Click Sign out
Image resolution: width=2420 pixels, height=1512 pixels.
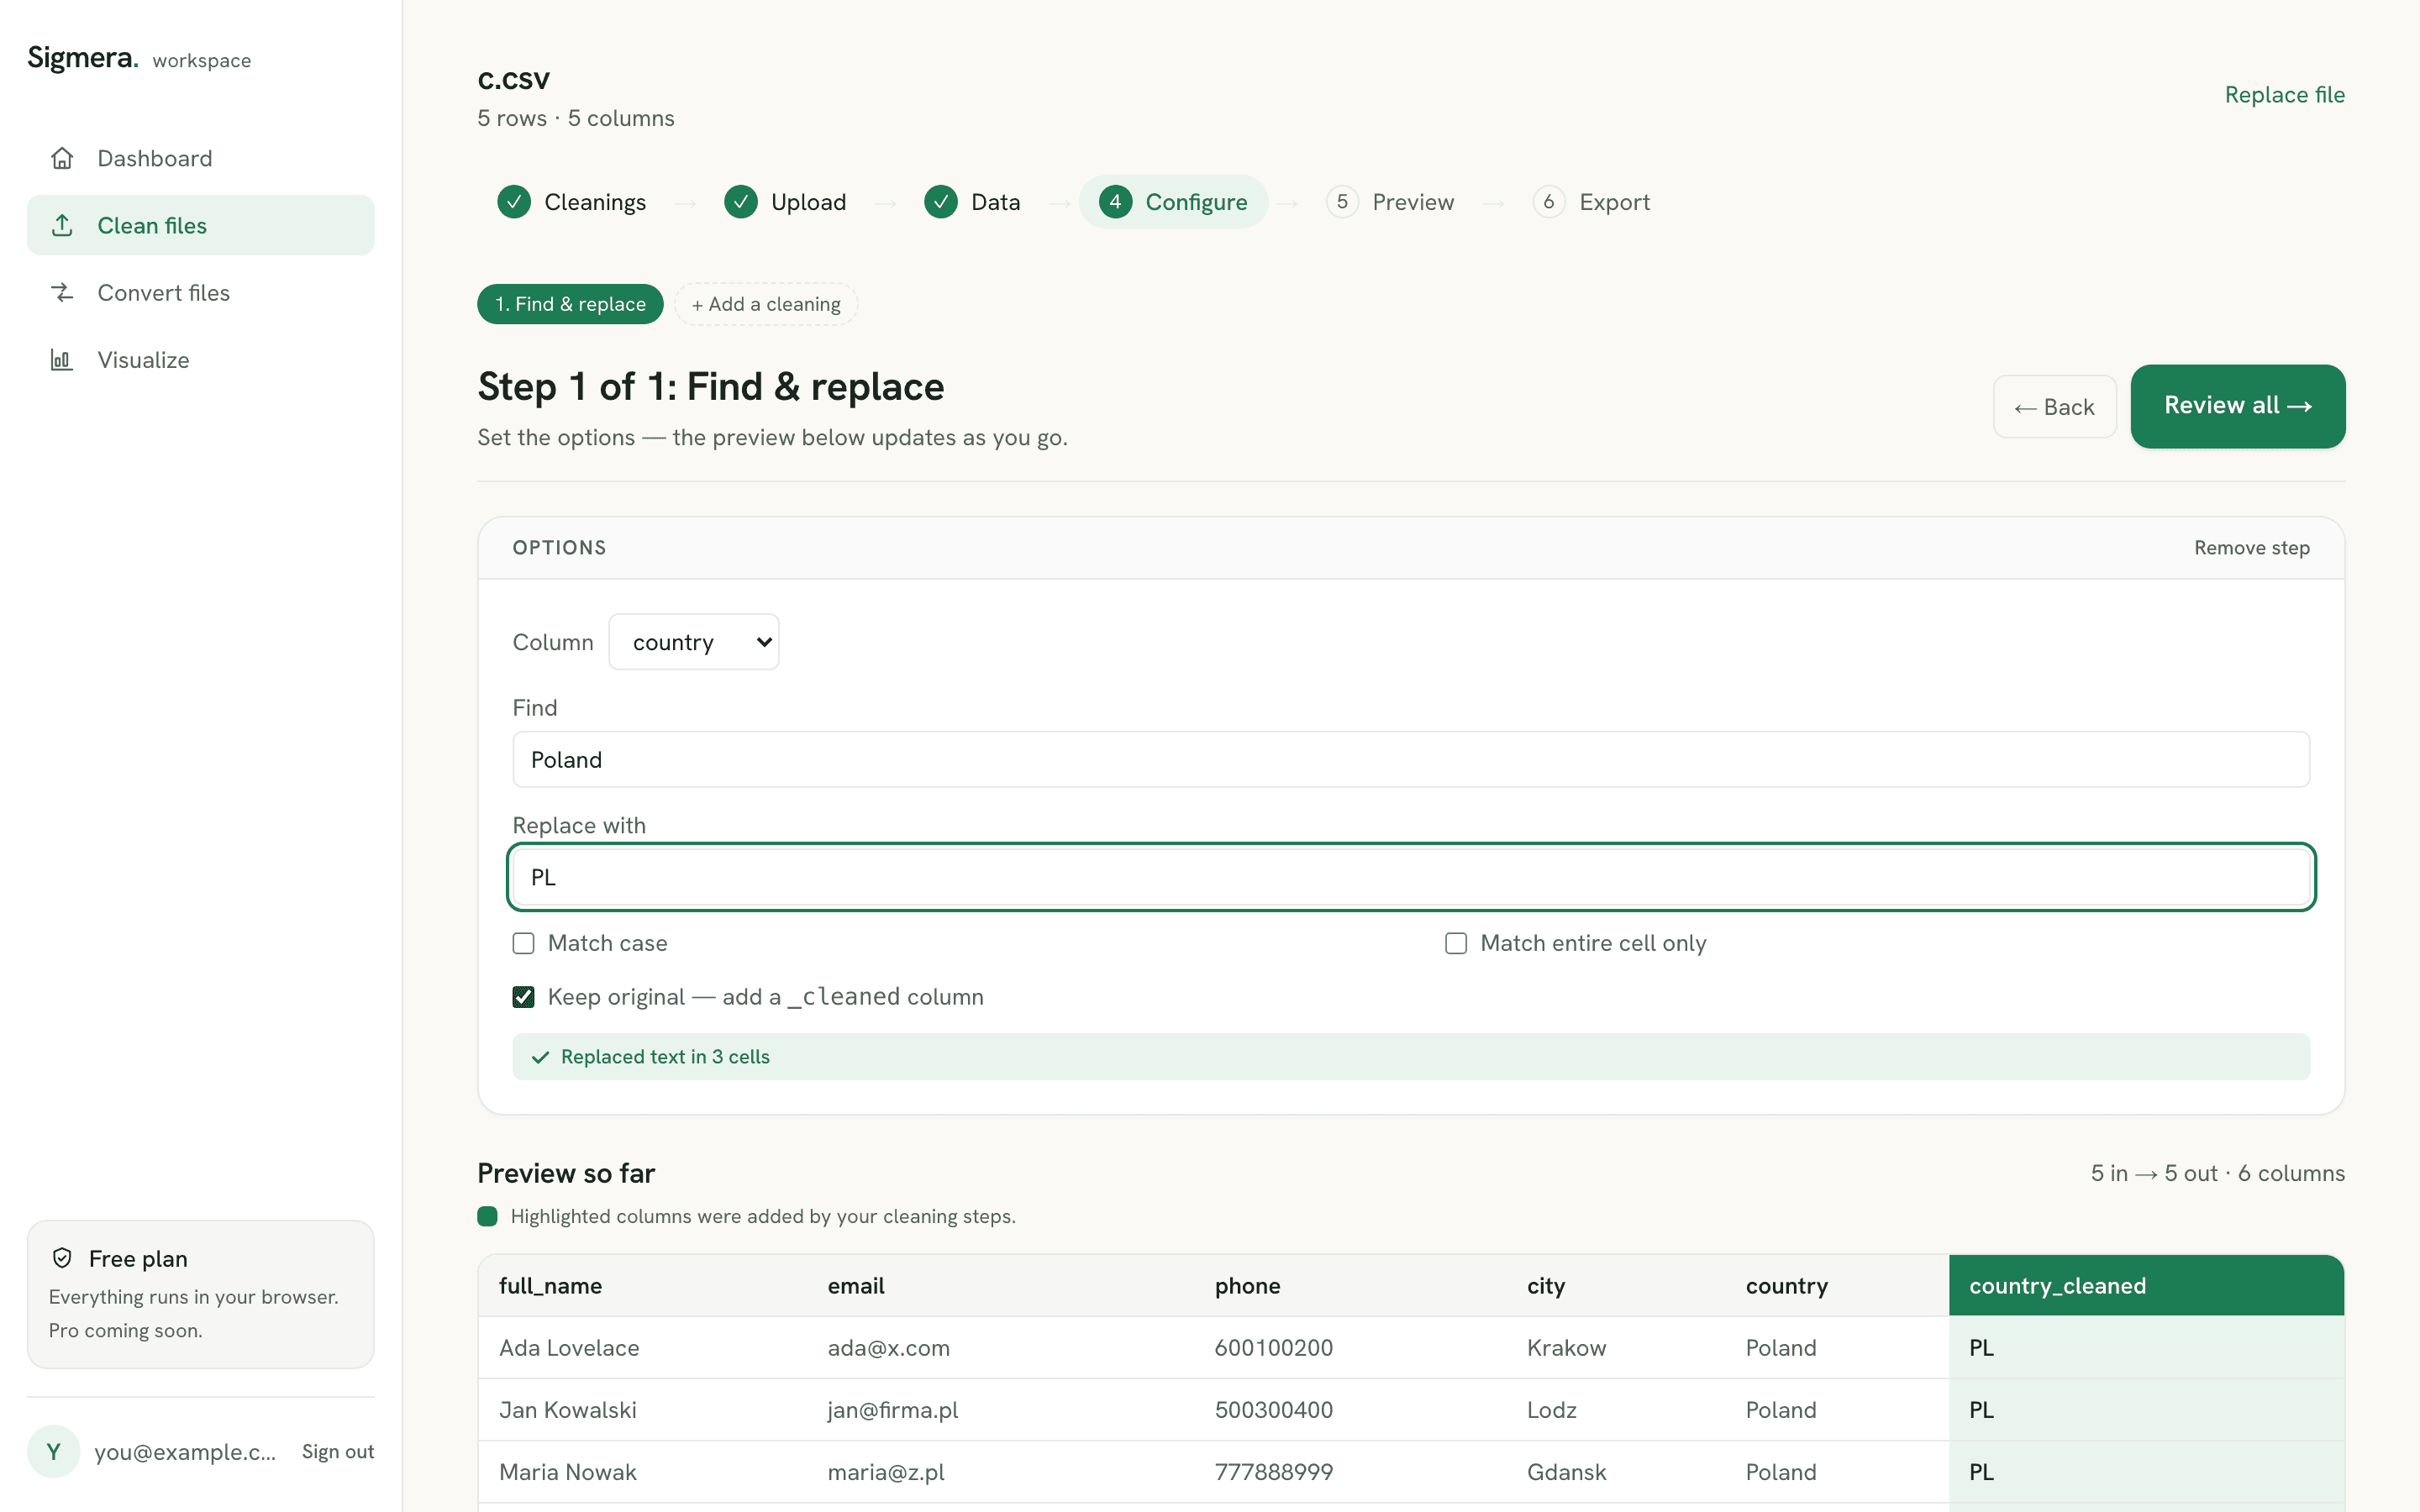tap(338, 1451)
